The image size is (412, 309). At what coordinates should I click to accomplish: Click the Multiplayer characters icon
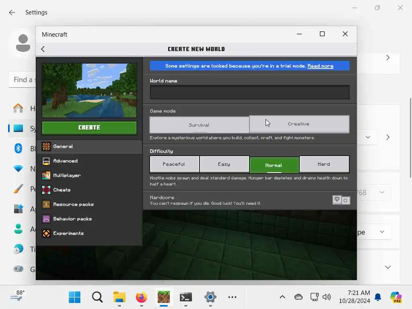point(46,175)
